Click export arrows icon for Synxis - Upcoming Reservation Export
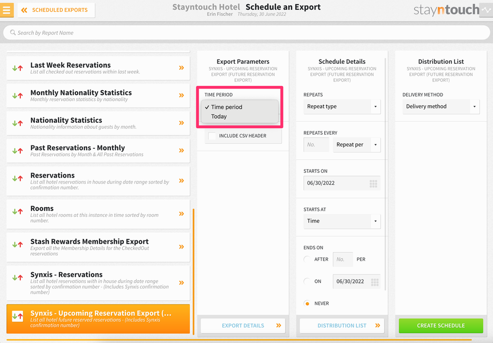Screen dimensions: 493x343 coord(18,316)
